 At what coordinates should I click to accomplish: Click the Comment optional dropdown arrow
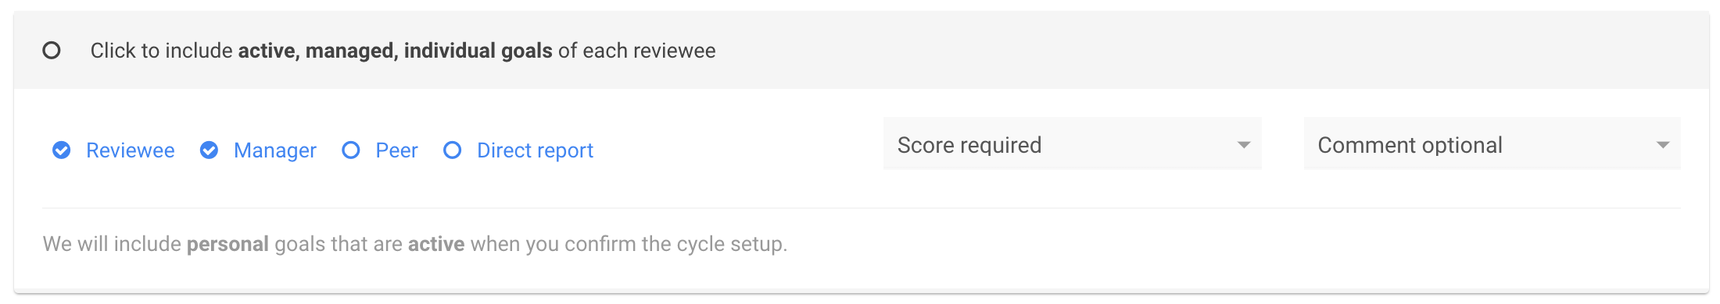[1663, 145]
